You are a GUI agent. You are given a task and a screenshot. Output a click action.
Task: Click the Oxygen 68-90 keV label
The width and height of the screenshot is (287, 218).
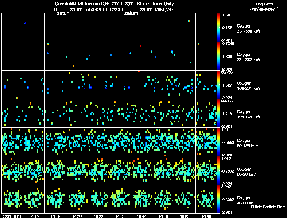(246, 172)
